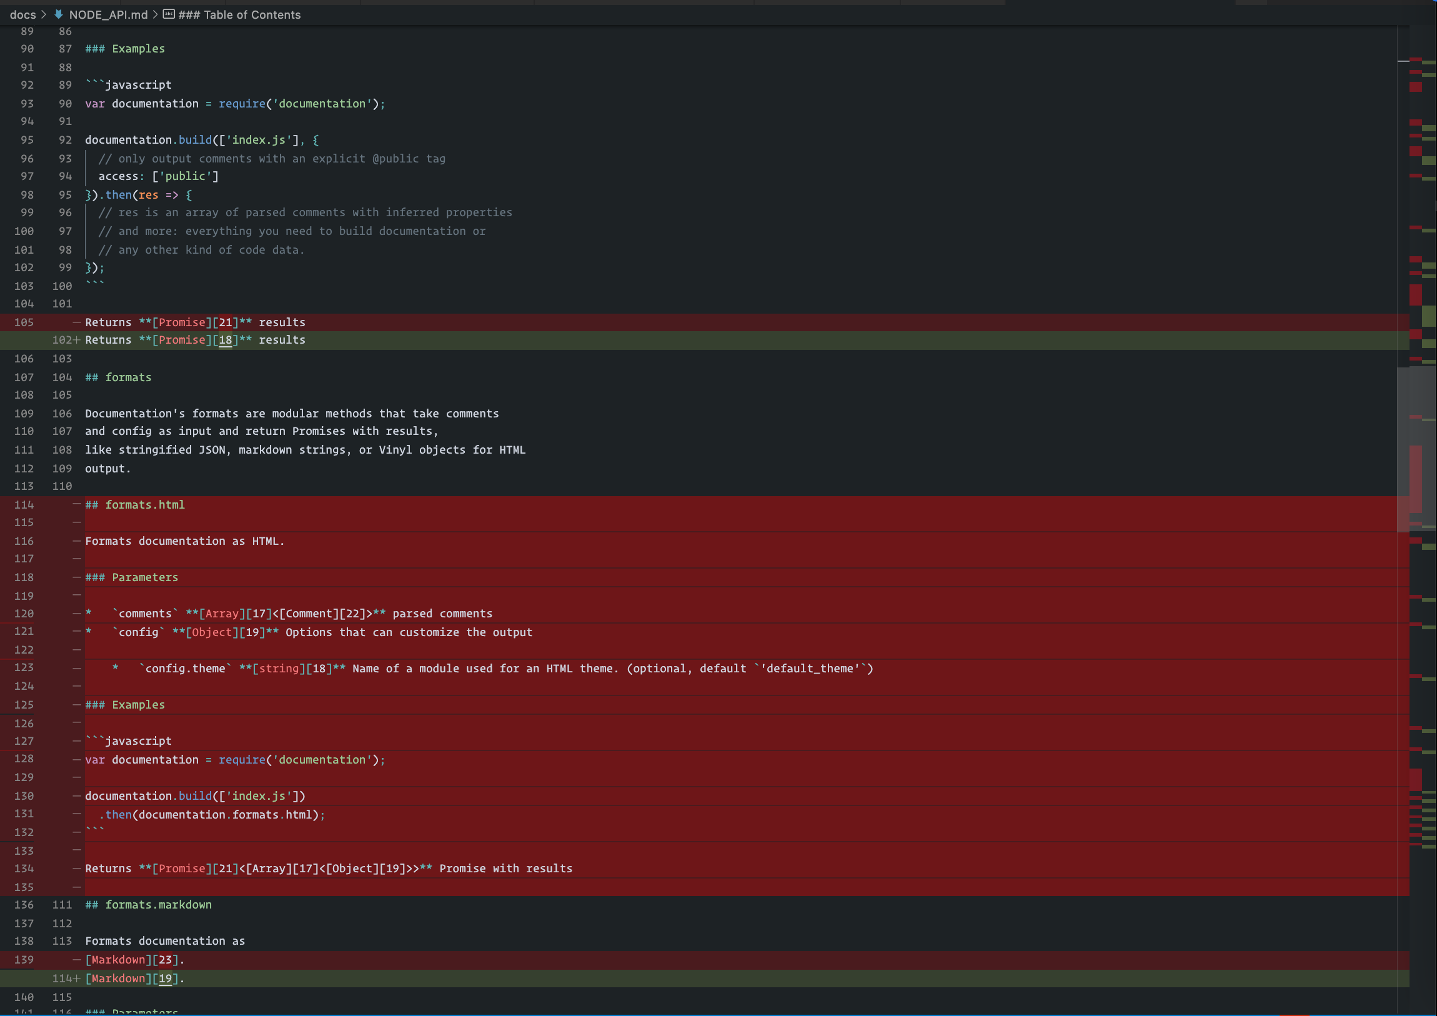Click the line 'Formats documentation as' on line 113
The height and width of the screenshot is (1016, 1437).
(165, 942)
